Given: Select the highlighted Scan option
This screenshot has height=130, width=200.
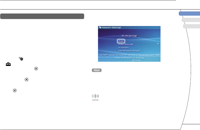Looking at the screenshot, I should [121, 41].
